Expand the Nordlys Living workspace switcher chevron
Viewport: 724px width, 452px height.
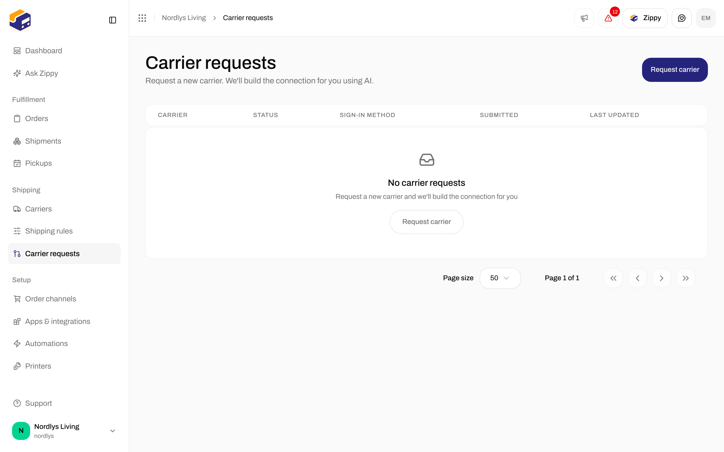(112, 431)
